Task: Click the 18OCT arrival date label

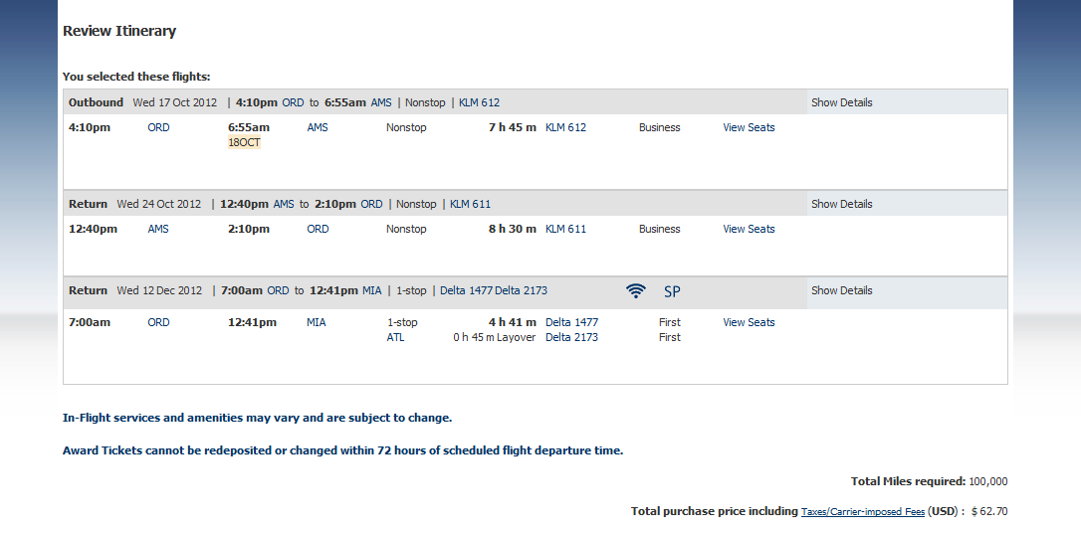Action: (244, 142)
